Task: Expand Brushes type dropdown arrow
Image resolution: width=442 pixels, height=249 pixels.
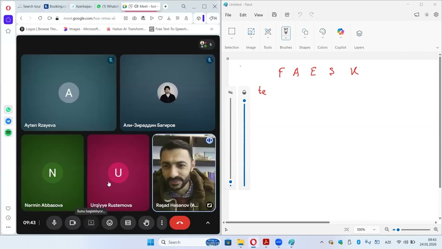Action: [286, 38]
